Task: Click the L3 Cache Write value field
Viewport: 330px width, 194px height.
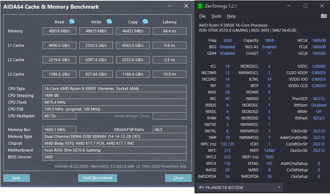Action: click(x=96, y=74)
